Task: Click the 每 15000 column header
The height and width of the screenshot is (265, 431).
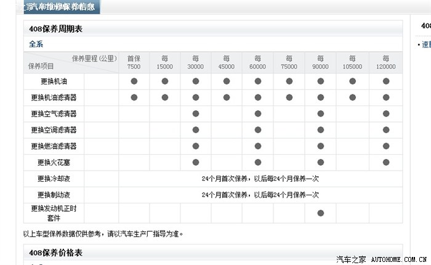Action: 164,62
